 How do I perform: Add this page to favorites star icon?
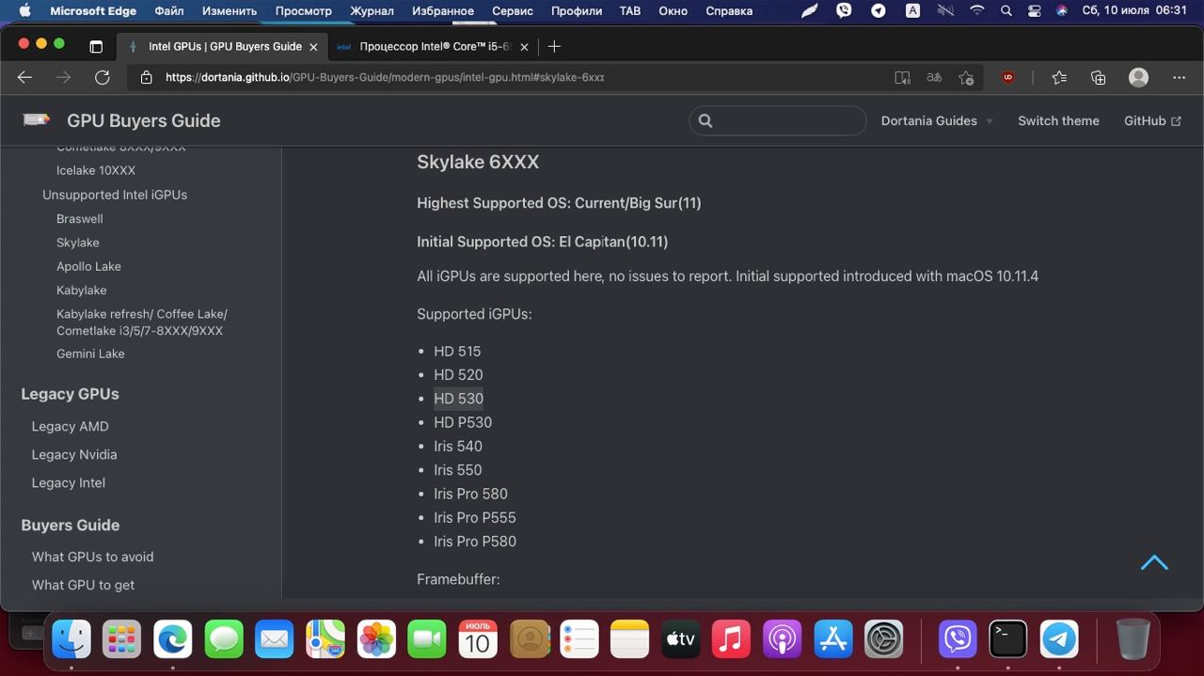(x=966, y=77)
